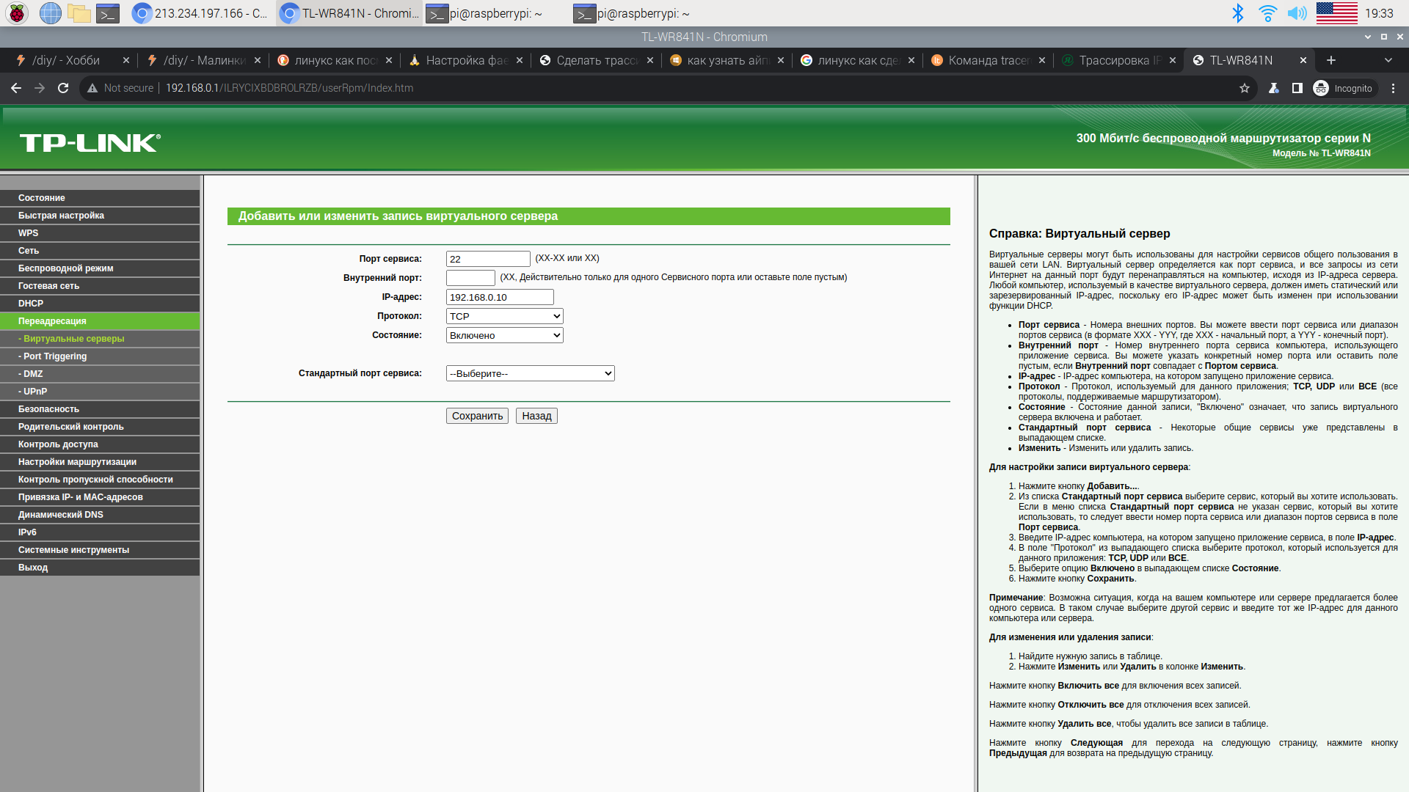Expand the Состояние dropdown
Viewport: 1409px width, 792px height.
coord(504,335)
